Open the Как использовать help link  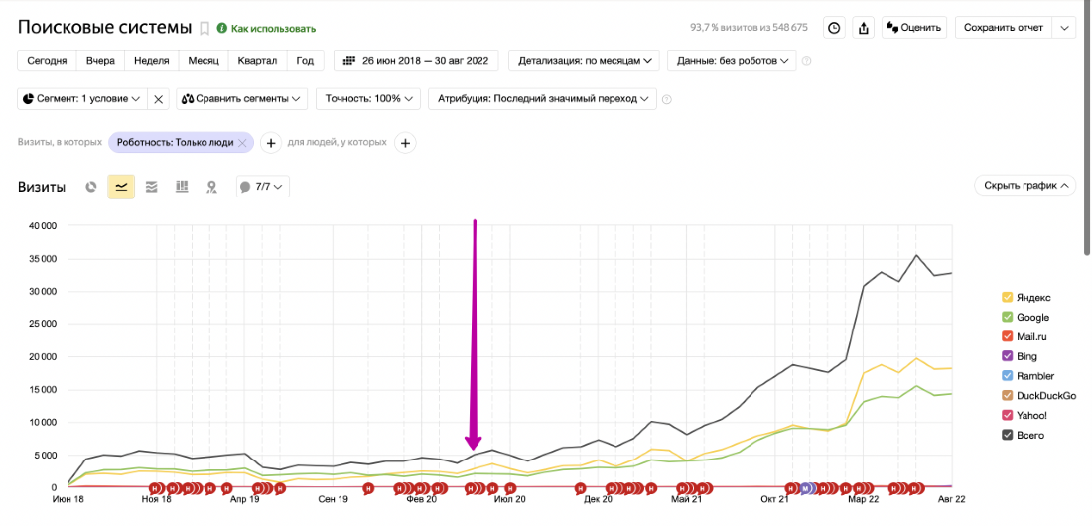pyautogui.click(x=273, y=29)
